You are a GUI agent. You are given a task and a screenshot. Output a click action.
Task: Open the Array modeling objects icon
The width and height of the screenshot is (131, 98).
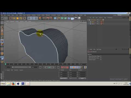(x=65, y=18)
